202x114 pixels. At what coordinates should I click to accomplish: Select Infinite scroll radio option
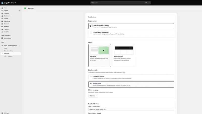pos(91,83)
